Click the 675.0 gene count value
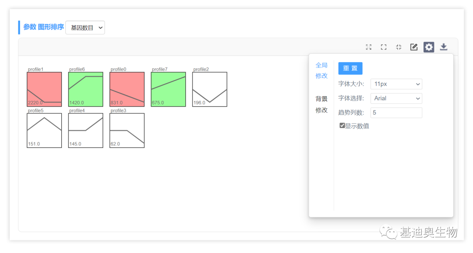This screenshot has height=253, width=473. pyautogui.click(x=158, y=103)
